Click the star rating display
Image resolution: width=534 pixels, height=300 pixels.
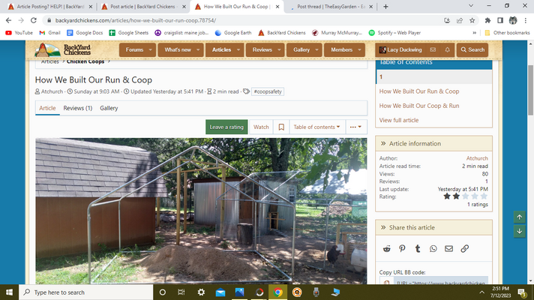[x=465, y=196]
